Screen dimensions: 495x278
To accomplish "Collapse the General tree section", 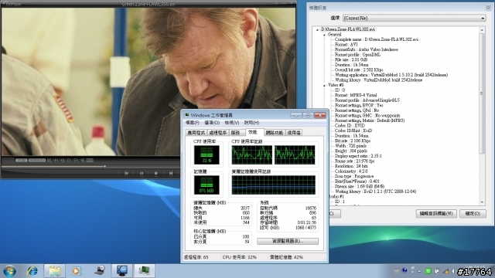I will [x=324, y=35].
